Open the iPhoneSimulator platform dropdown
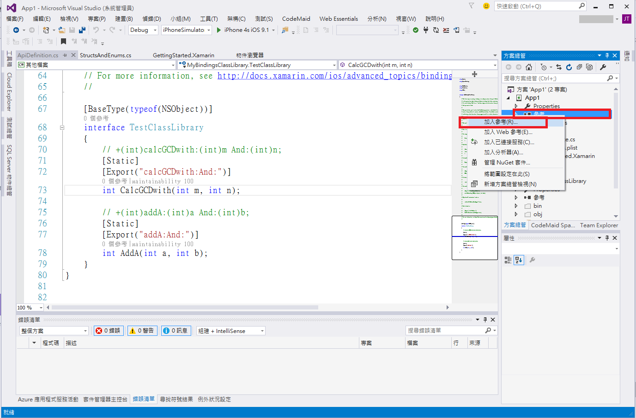The width and height of the screenshot is (636, 418). coord(187,30)
